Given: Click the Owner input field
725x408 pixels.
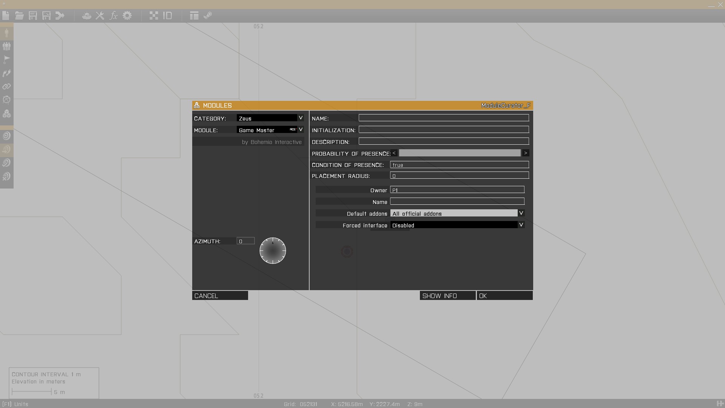Looking at the screenshot, I should point(457,190).
